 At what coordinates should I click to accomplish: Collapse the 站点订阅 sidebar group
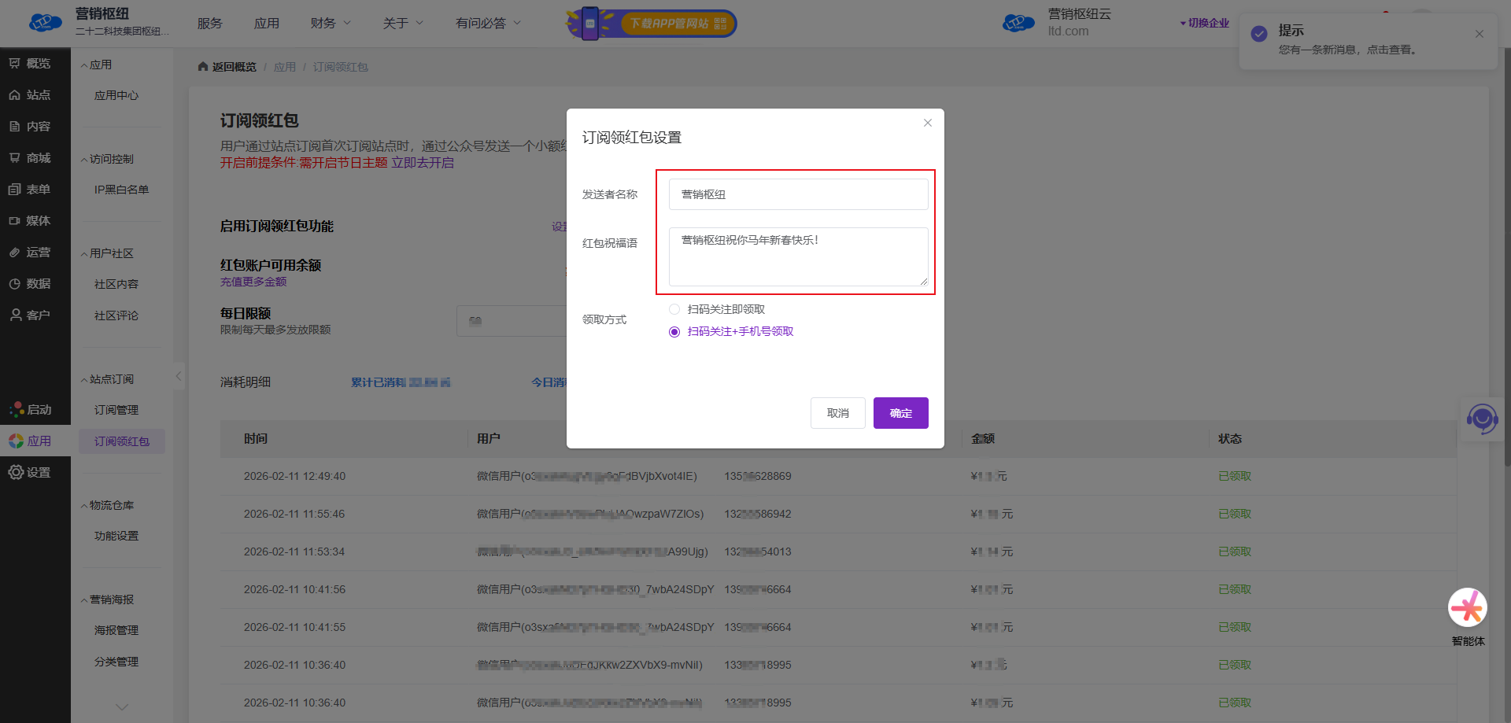pos(110,379)
